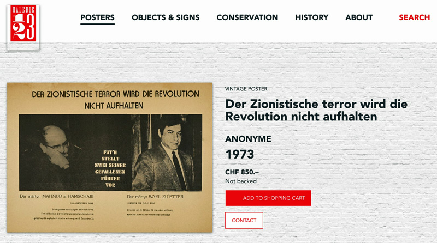Open the vintage poster image
This screenshot has width=437, height=243.
pos(110,157)
